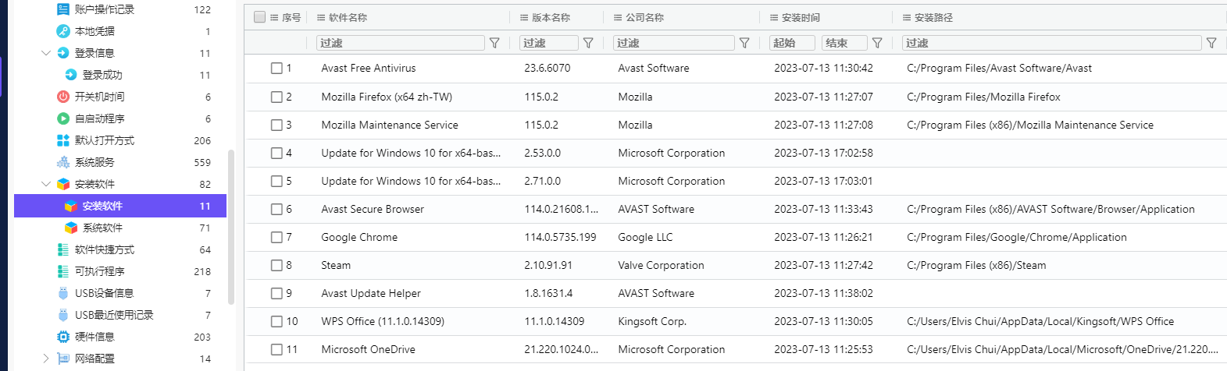Collapse the 登录信息 tree node

[x=46, y=53]
